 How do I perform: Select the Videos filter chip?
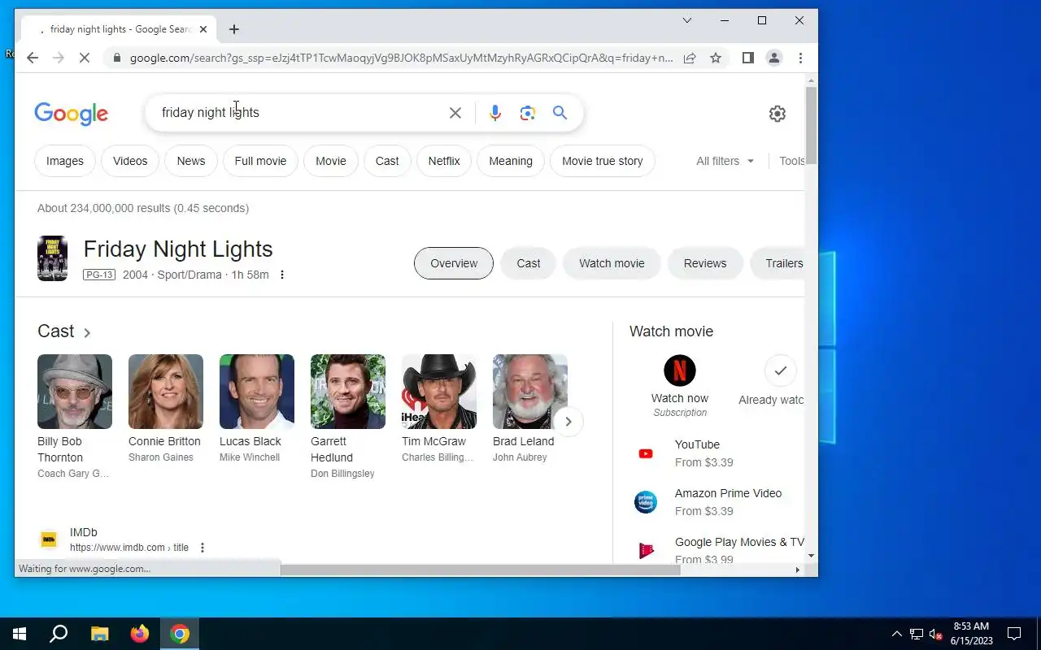tap(130, 161)
